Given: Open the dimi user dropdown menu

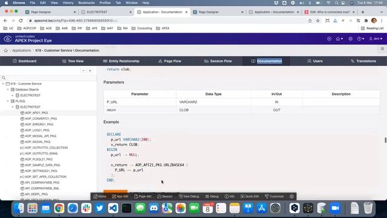Looking at the screenshot, I should (376, 39).
